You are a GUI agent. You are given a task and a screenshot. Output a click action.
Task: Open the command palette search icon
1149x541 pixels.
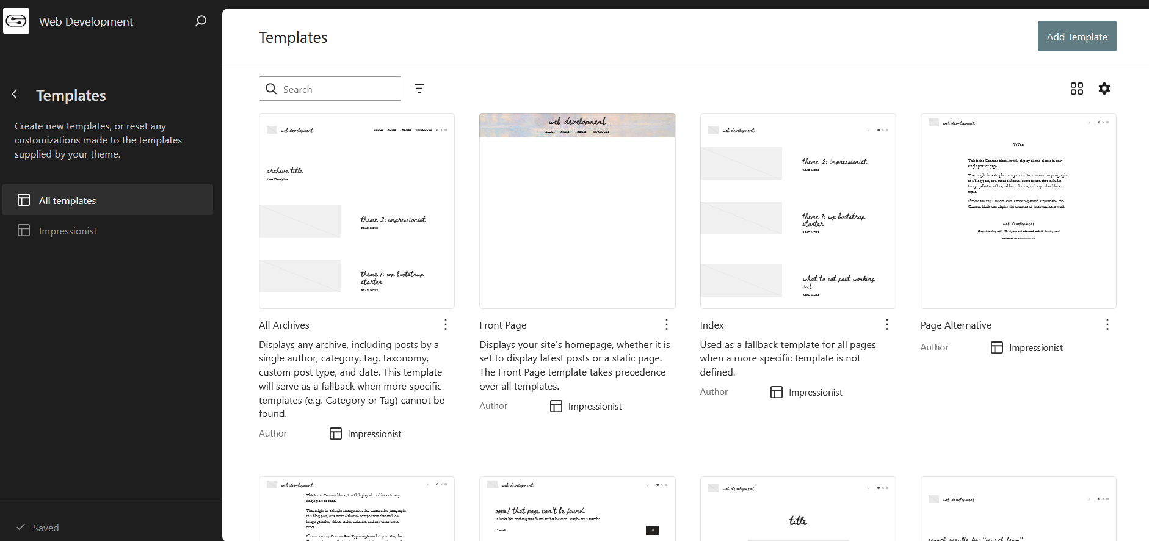[x=201, y=21]
